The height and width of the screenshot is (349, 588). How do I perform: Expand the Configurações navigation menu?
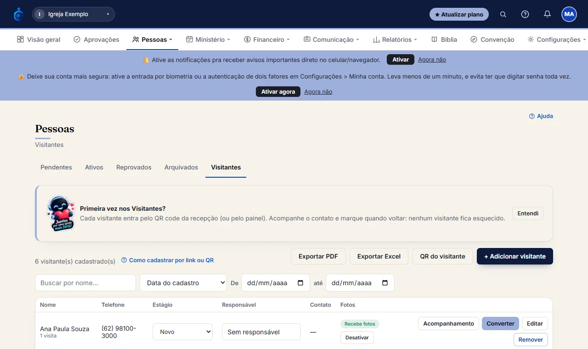[x=557, y=39]
